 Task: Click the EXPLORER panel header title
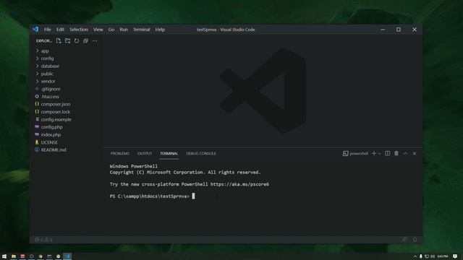coord(44,40)
